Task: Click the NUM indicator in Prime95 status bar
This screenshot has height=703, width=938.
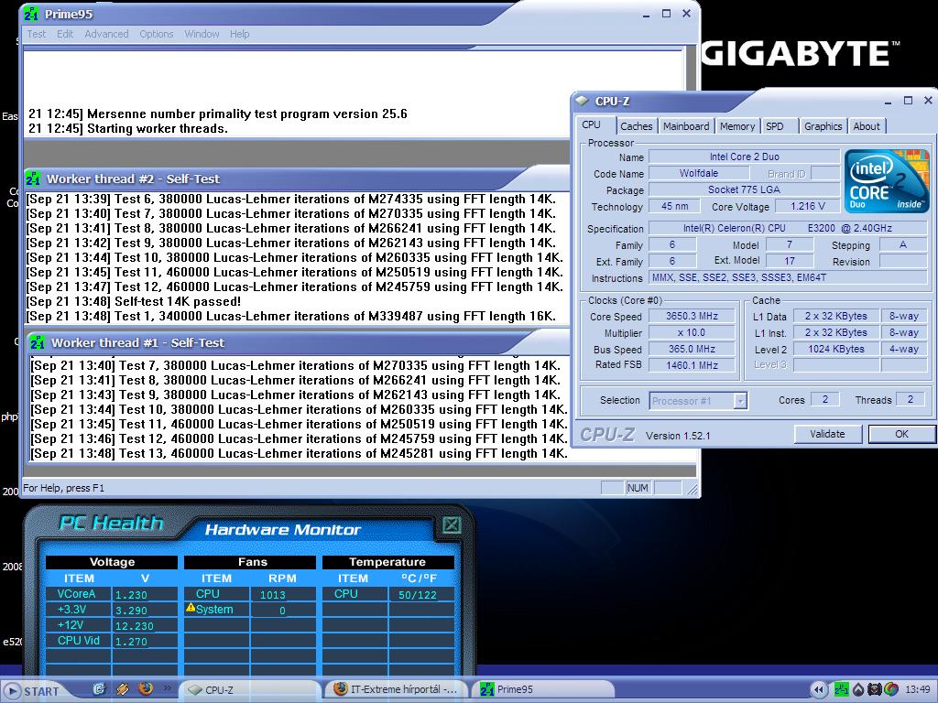Action: pyautogui.click(x=638, y=488)
